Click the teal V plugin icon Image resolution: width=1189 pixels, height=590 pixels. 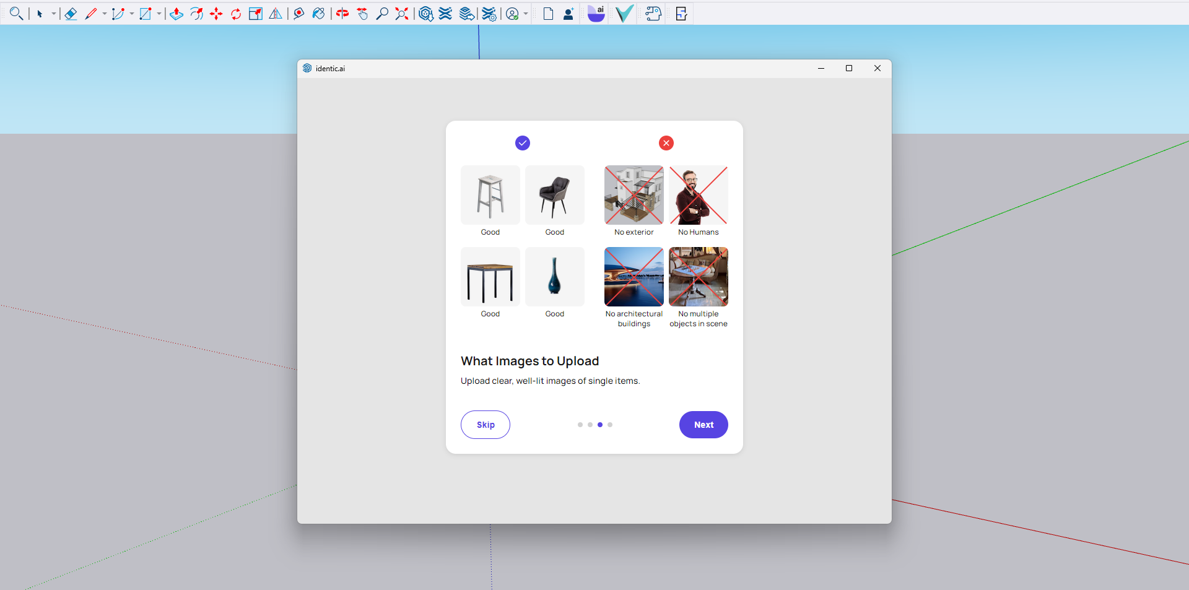[x=624, y=14]
